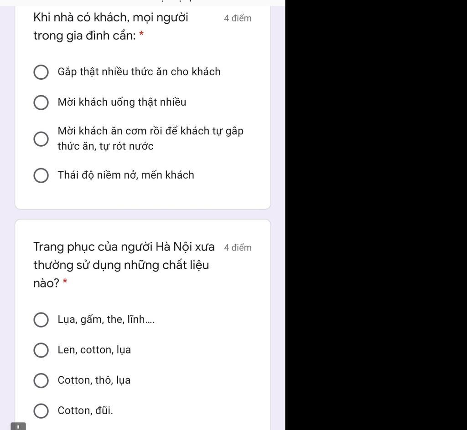Click the red asterisk after 'nào?'
The height and width of the screenshot is (430, 467).
(65, 281)
